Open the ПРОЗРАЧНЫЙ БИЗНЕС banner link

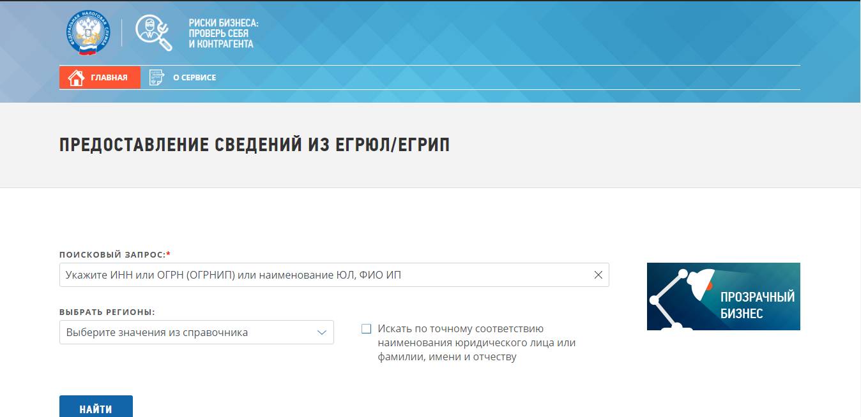(x=724, y=296)
